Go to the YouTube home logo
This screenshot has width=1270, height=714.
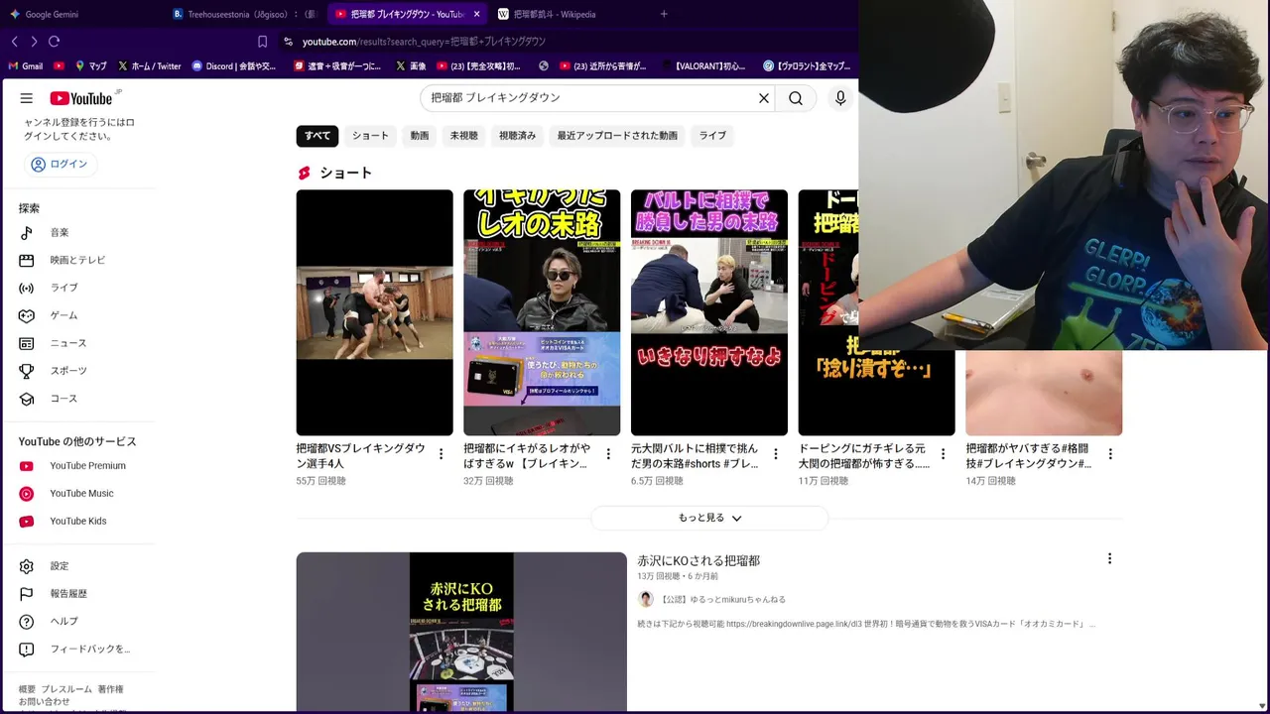[80, 98]
